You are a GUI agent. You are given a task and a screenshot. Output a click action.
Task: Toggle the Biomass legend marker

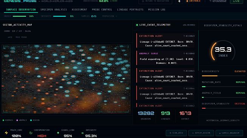point(3,120)
